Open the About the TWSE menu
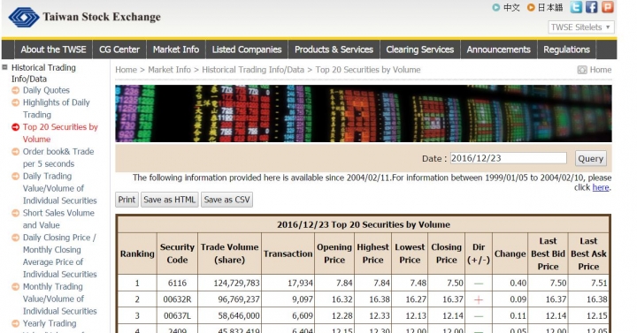Viewport: 637px width, 333px height. pos(53,49)
